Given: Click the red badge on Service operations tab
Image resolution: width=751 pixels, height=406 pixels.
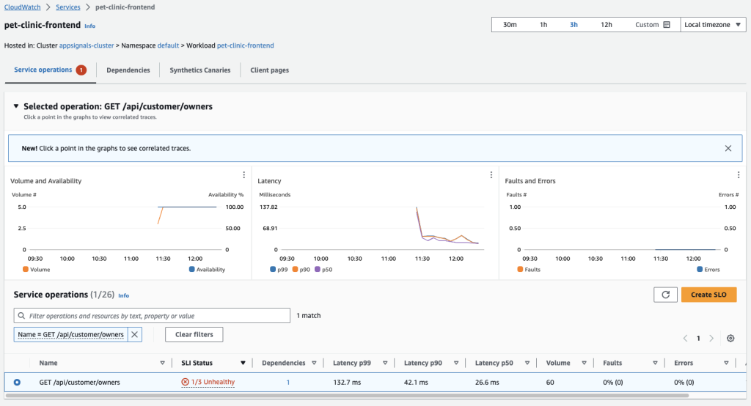Looking at the screenshot, I should pyautogui.click(x=81, y=70).
